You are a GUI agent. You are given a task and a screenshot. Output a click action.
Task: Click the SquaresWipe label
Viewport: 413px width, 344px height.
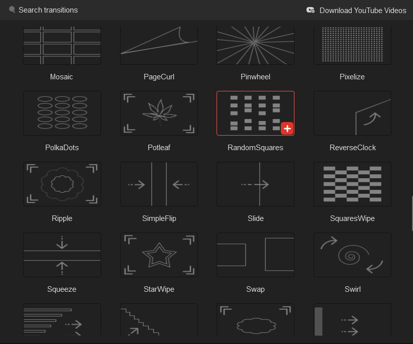(x=352, y=218)
